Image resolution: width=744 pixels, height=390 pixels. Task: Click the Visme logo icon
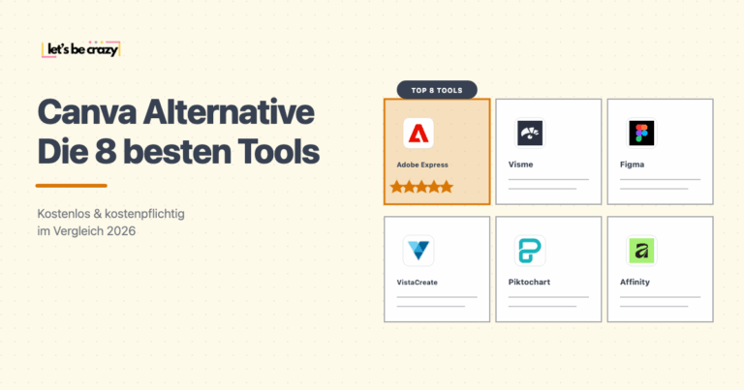pyautogui.click(x=530, y=134)
